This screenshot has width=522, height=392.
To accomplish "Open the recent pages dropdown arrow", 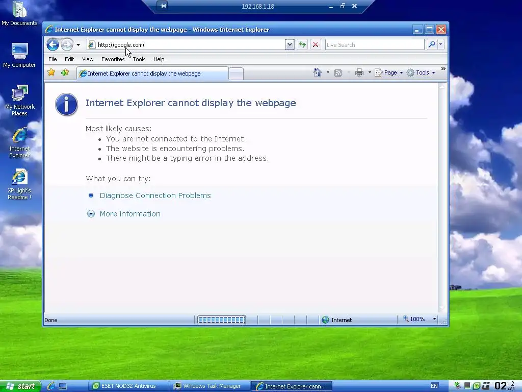I will pyautogui.click(x=78, y=45).
